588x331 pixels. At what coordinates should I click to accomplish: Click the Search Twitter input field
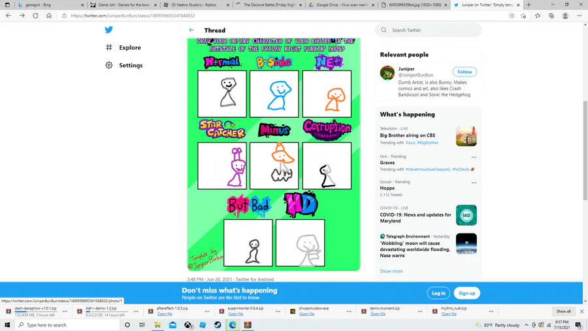[x=428, y=30]
